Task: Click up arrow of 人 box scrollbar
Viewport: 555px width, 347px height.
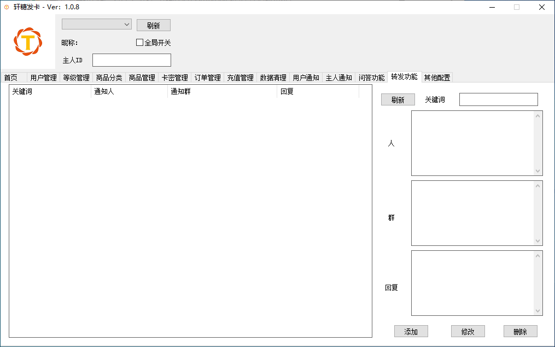Action: click(538, 116)
